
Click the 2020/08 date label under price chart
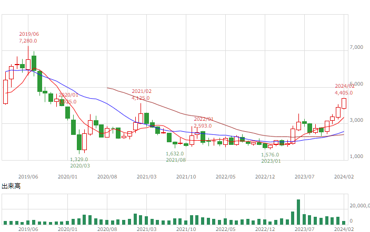[107, 177]
